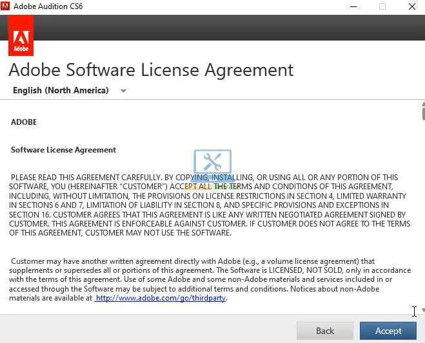Viewport: 425px width, 343px height.
Task: Click the red Adobe logo in the header
Action: point(21,35)
